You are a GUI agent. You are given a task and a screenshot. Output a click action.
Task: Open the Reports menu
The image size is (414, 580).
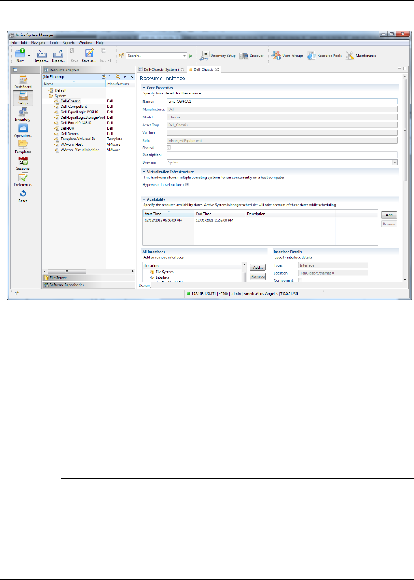68,43
